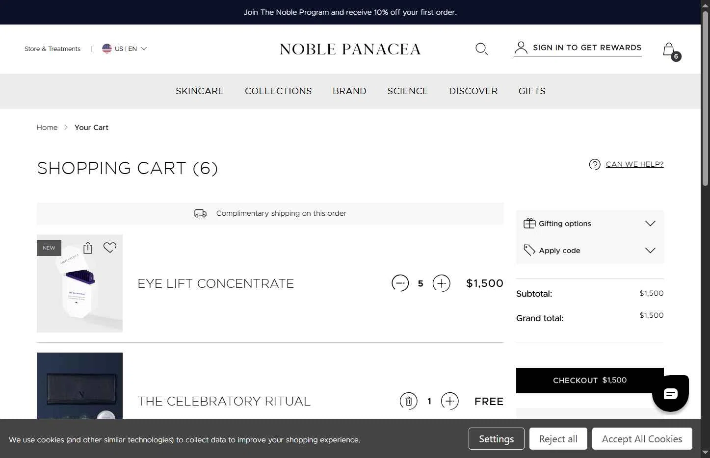The width and height of the screenshot is (710, 458).
Task: Click THE CELEBRATORY RITUAL product name
Action: click(x=224, y=401)
